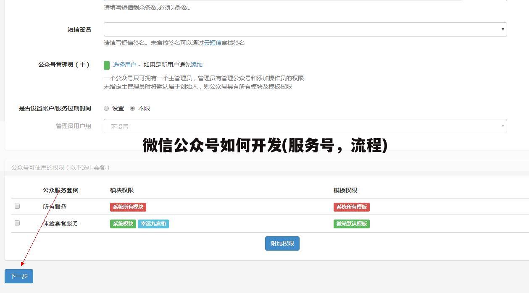Click the 管理员用户组 label
Viewport: 529px width, 293px height.
tap(74, 126)
